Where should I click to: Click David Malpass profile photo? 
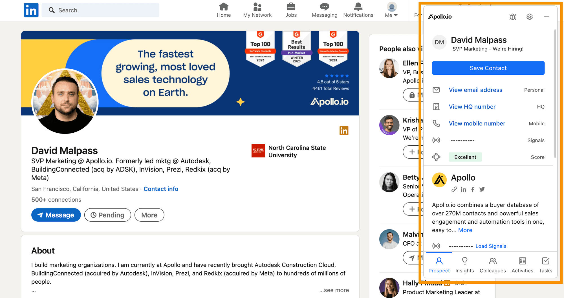(65, 101)
